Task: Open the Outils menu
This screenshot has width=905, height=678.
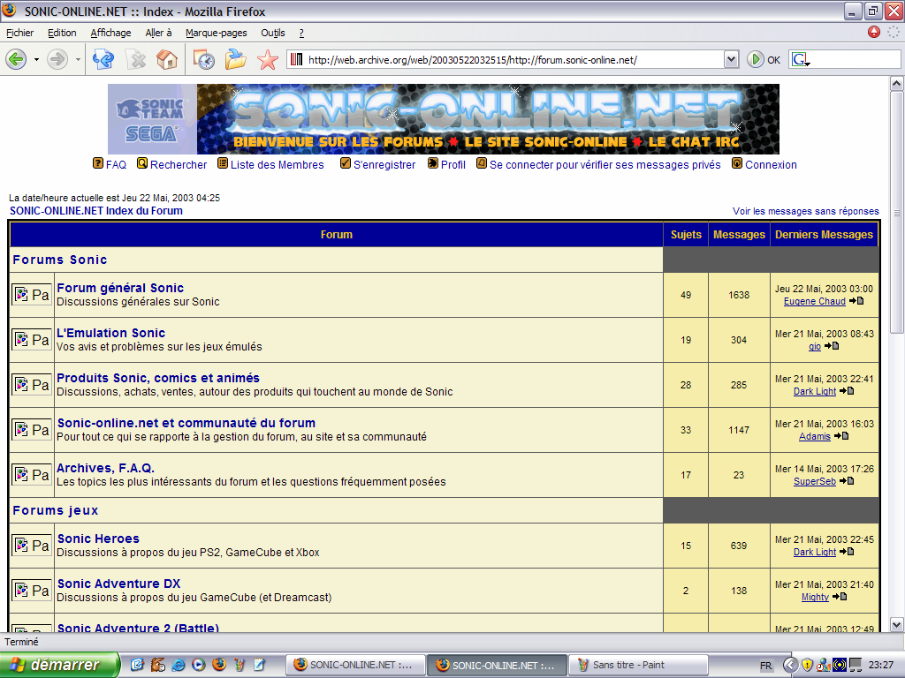Action: [x=273, y=33]
